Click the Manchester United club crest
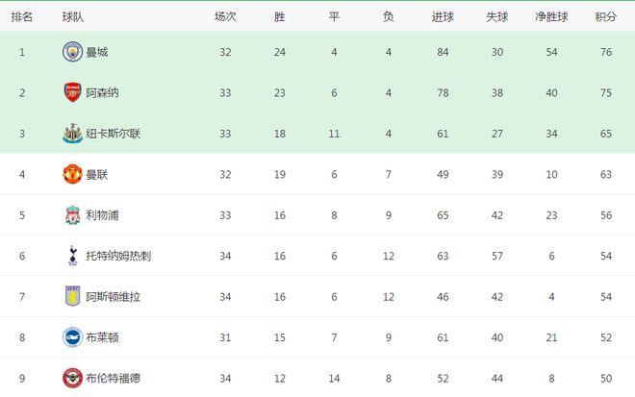Viewport: 635px width, 397px height. [x=72, y=174]
